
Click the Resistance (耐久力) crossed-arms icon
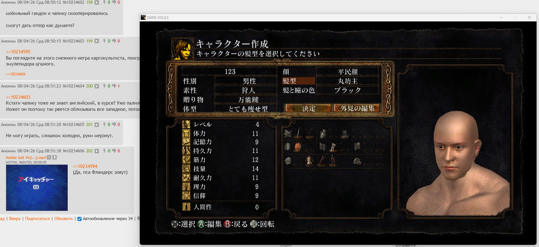tap(186, 178)
